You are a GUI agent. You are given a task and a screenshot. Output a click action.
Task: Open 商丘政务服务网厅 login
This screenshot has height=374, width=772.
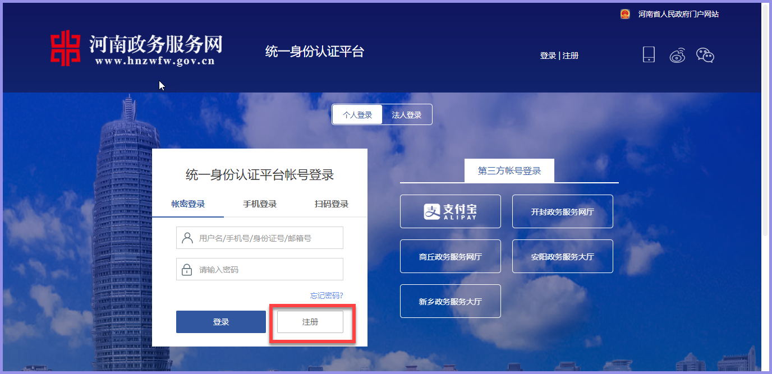451,256
